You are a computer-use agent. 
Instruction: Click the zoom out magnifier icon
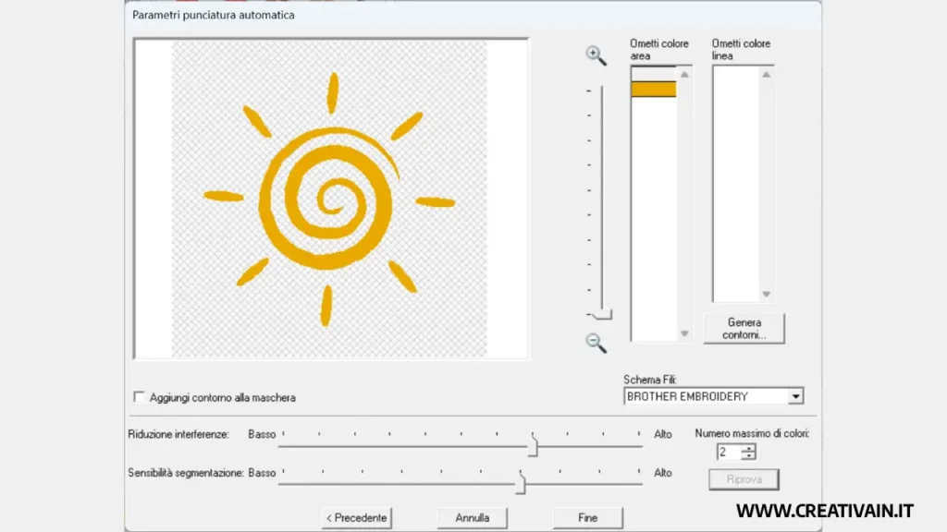[596, 343]
